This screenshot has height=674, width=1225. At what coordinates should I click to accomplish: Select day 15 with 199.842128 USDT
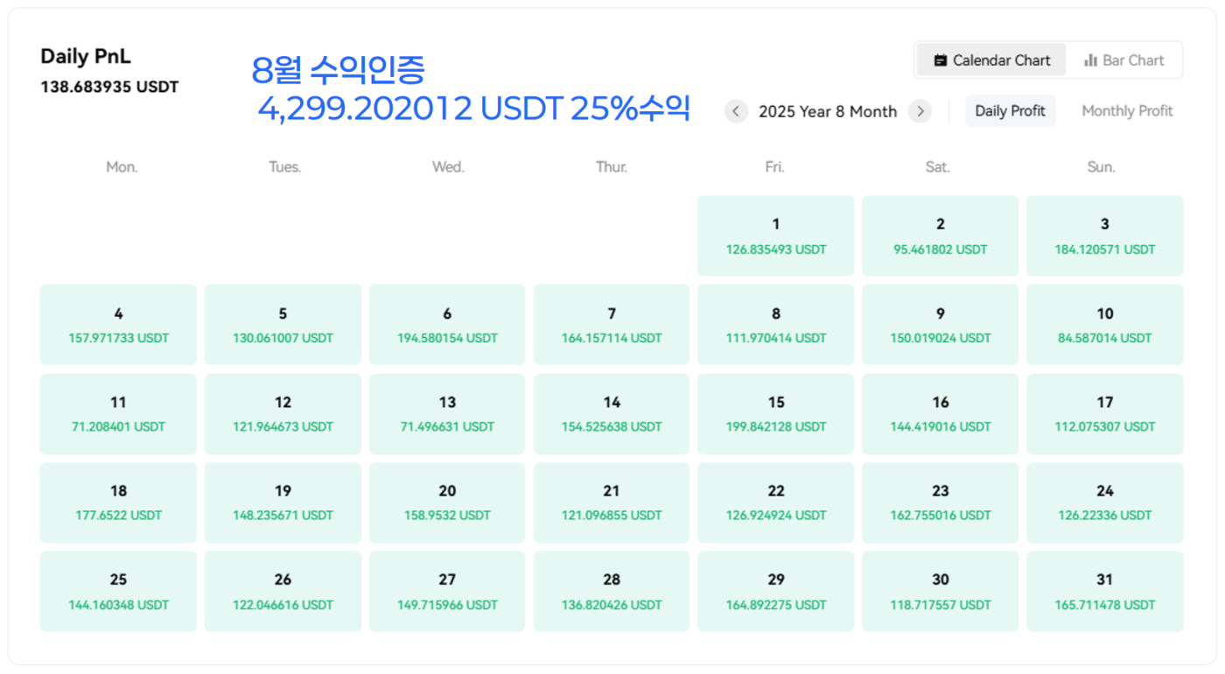point(775,414)
